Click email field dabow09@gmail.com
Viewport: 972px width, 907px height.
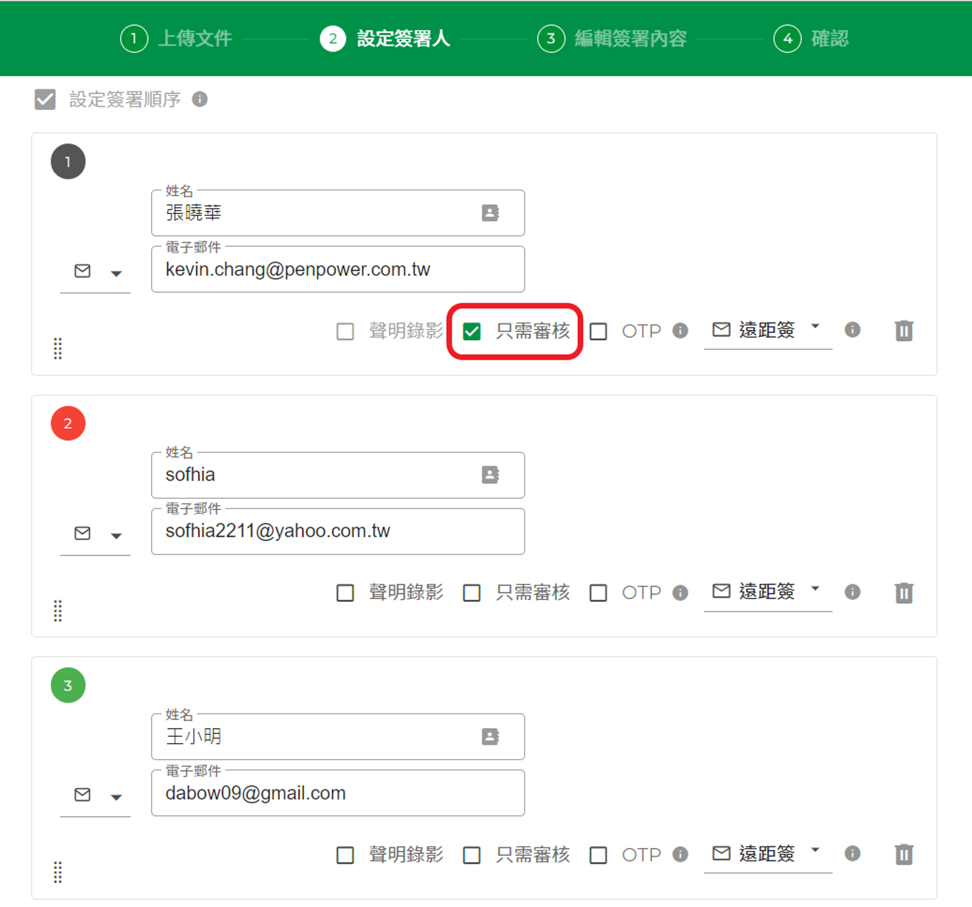[x=338, y=793]
